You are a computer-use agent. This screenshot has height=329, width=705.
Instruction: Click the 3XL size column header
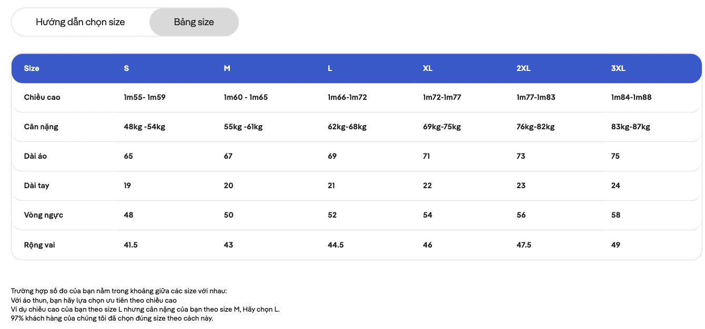click(x=618, y=68)
